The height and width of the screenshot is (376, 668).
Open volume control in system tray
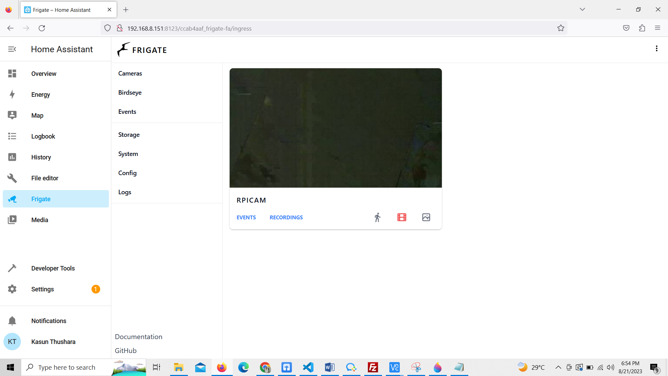(611, 367)
